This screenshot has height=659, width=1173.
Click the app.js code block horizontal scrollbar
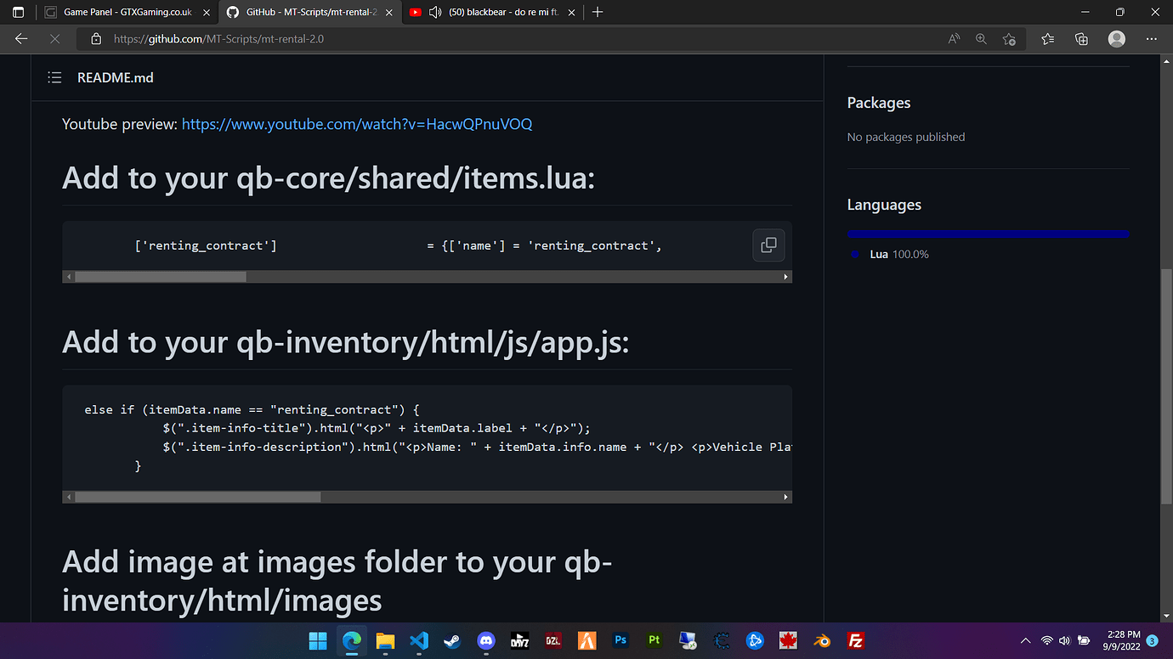(427, 497)
